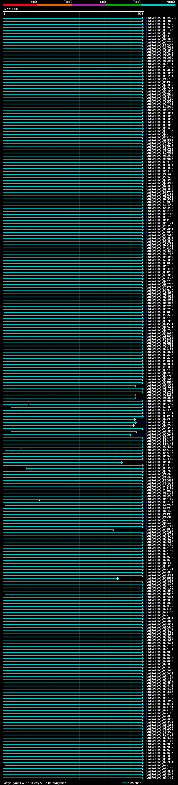Click the UniRef100_A5YKH9 label

159,429
